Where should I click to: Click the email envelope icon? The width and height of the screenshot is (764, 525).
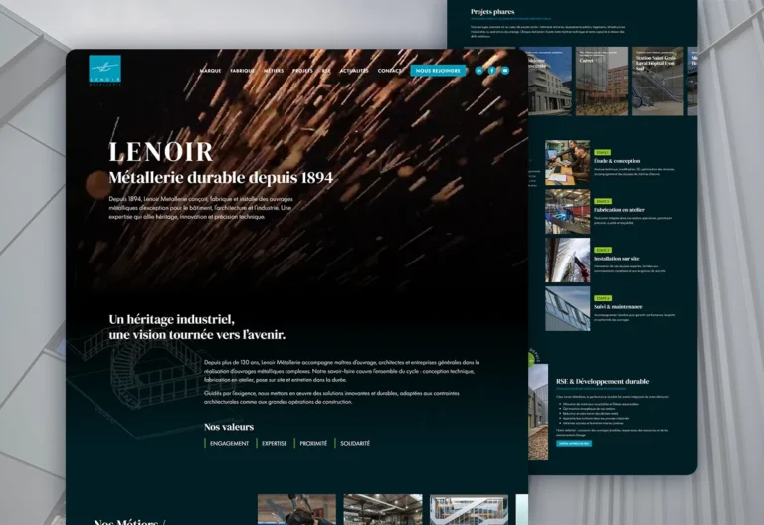coord(505,71)
